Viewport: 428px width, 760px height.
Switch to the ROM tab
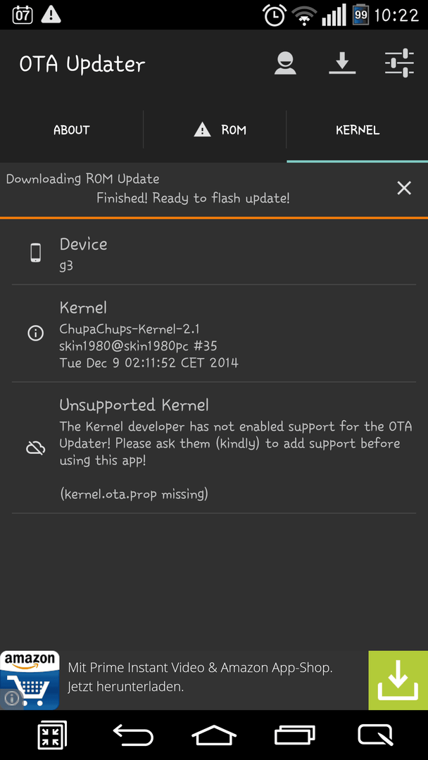[x=215, y=130]
